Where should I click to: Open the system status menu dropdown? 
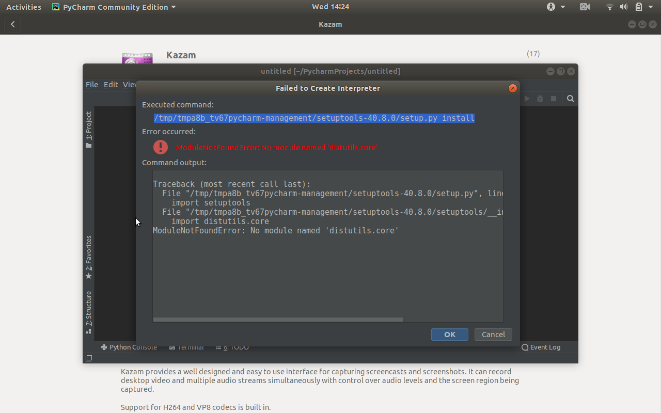pos(650,7)
